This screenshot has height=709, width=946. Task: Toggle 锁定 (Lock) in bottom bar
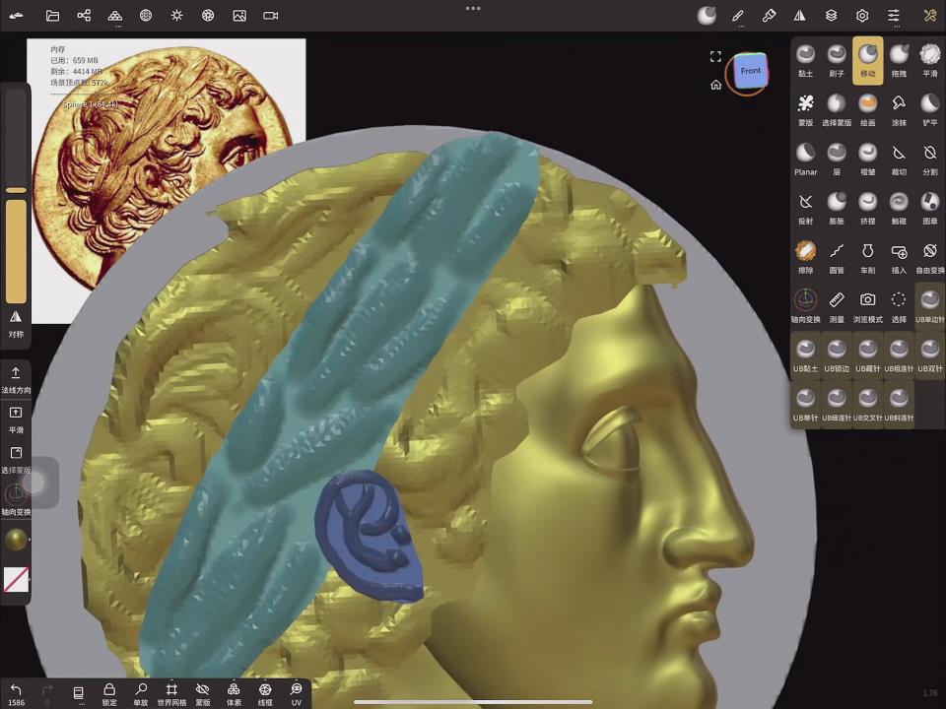pyautogui.click(x=109, y=694)
